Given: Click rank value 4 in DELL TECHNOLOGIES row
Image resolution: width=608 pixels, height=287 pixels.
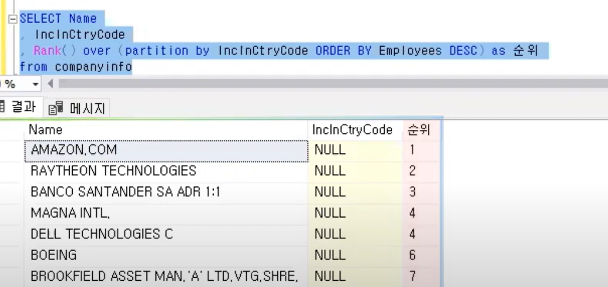Looking at the screenshot, I should (421, 234).
